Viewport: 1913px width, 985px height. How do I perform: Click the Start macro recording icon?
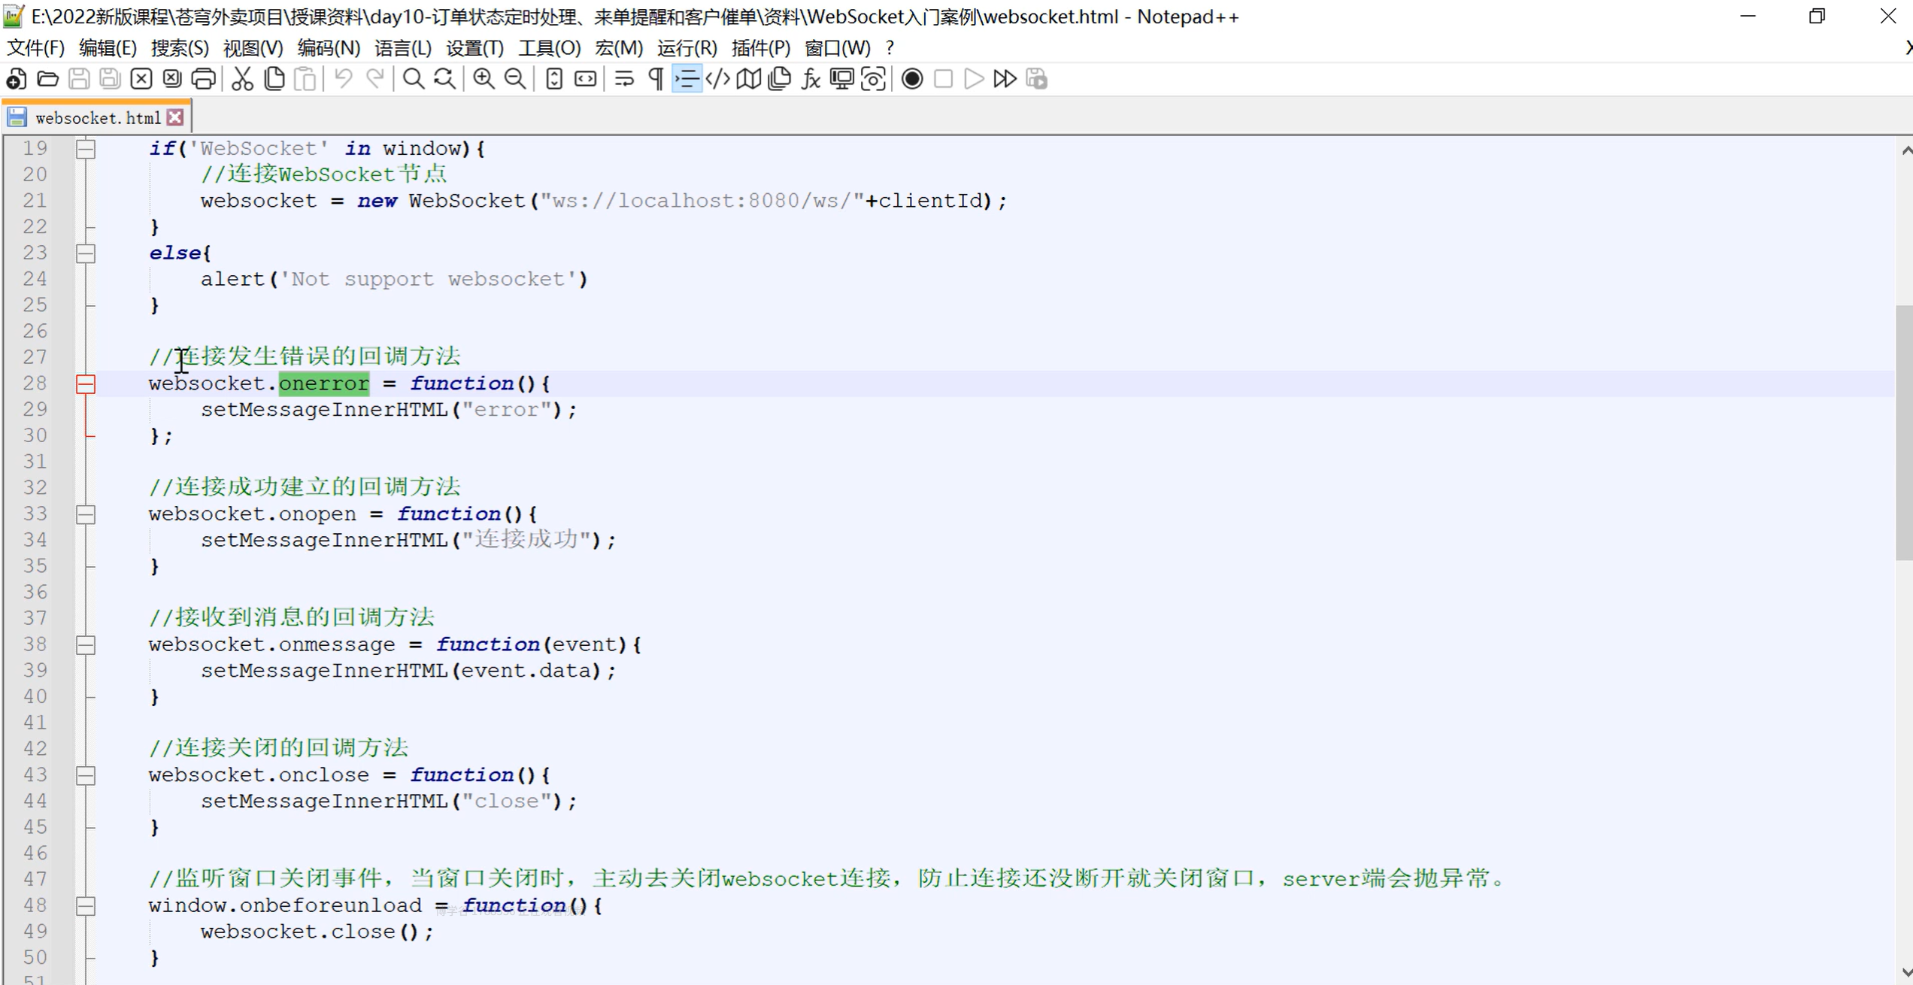coord(911,79)
